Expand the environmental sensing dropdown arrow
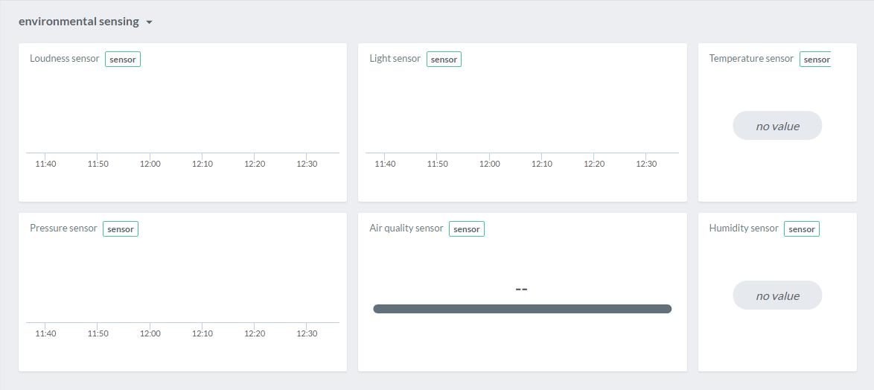The height and width of the screenshot is (390, 874). click(149, 22)
